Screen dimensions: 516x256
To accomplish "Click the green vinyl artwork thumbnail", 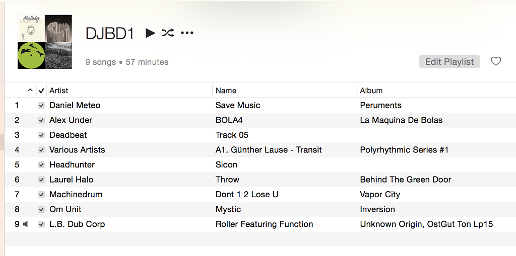I will tap(31, 55).
